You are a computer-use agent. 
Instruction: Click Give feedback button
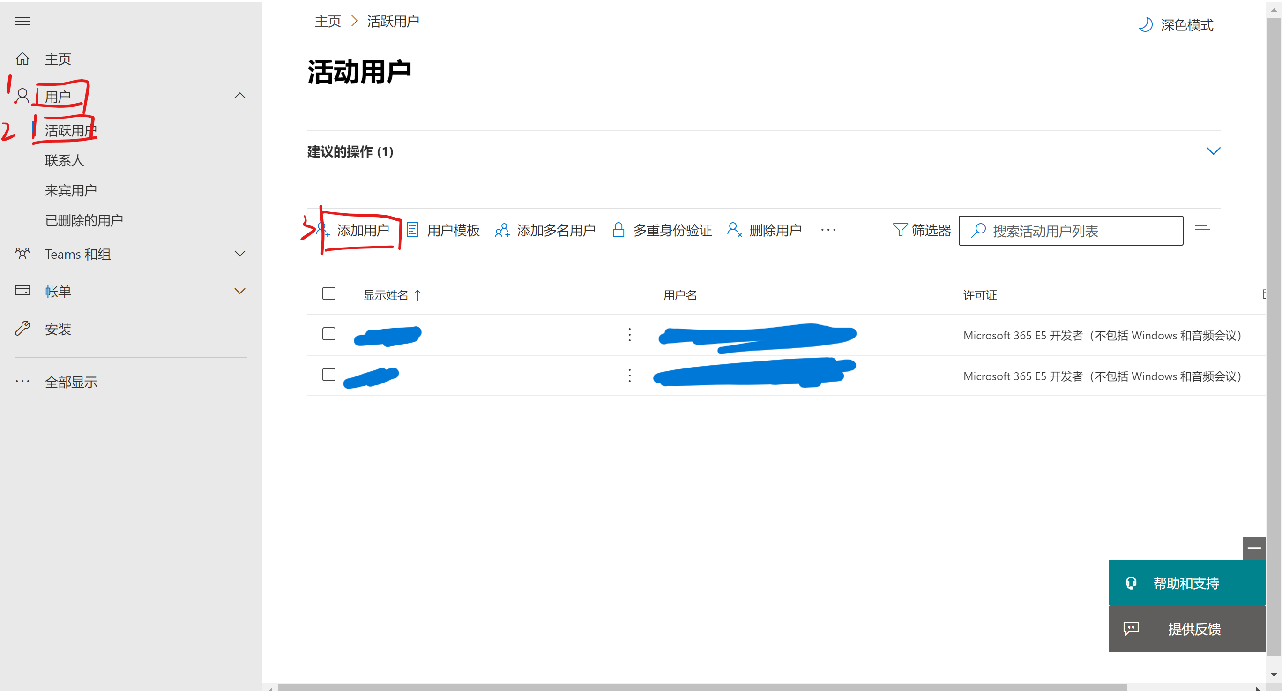tap(1186, 629)
